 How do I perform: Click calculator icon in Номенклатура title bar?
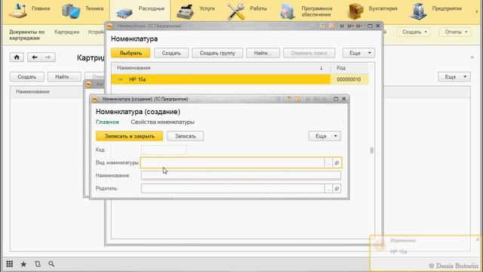click(x=322, y=26)
